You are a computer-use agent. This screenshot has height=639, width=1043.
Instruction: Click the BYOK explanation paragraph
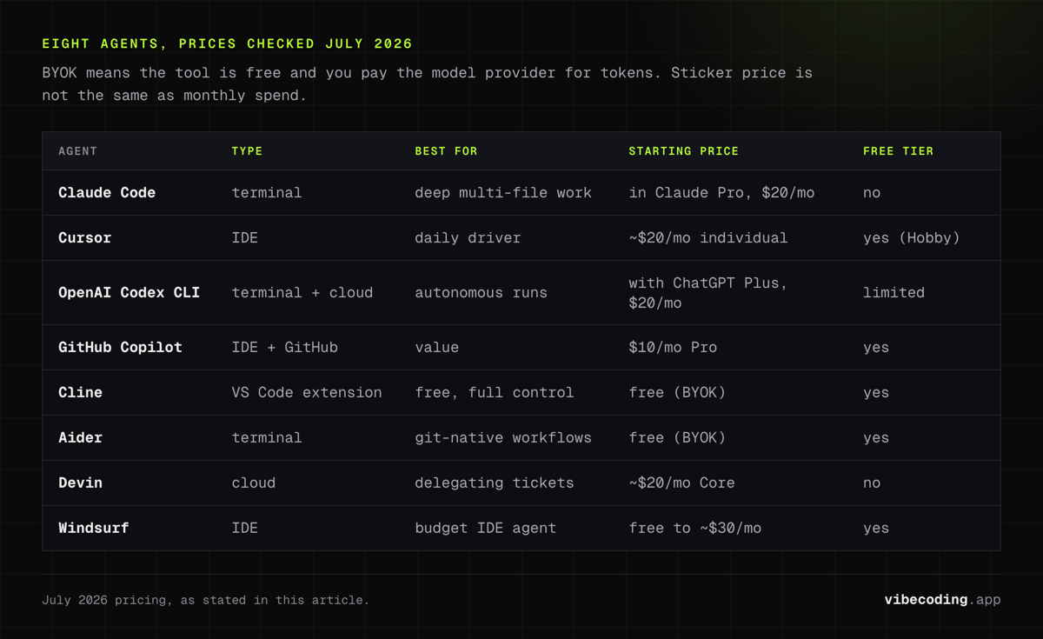tap(427, 84)
